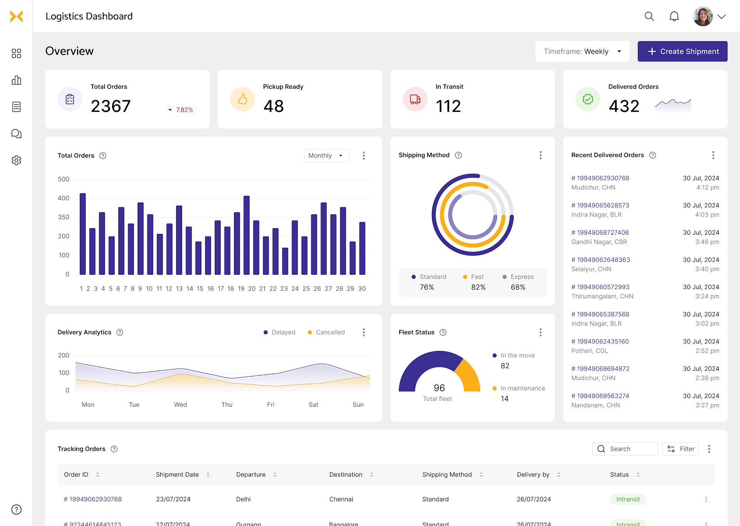The width and height of the screenshot is (740, 526).
Task: Change the Monthly dropdown on Total Orders chart
Action: 326,156
